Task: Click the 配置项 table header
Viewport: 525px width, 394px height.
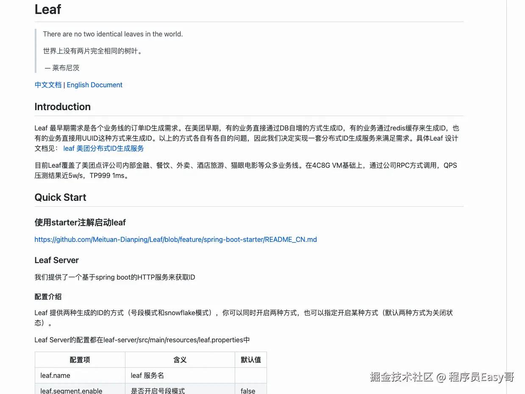Action: pos(80,360)
